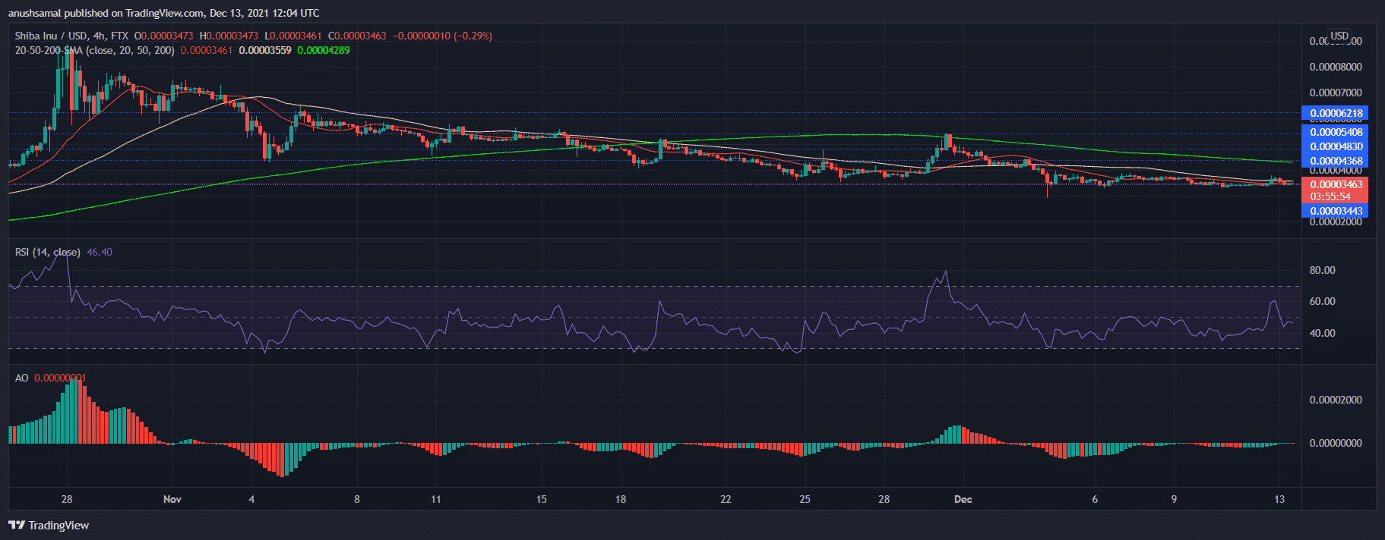This screenshot has height=540, width=1385.
Task: Click the RSI value 46.40
Action: pos(100,252)
